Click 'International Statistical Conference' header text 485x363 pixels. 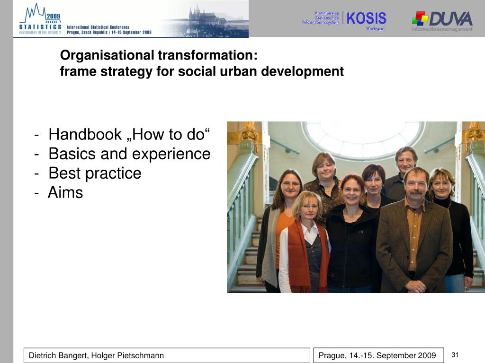click(98, 27)
